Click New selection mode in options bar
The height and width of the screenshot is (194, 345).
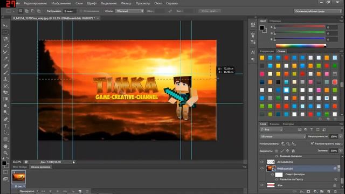coord(20,11)
